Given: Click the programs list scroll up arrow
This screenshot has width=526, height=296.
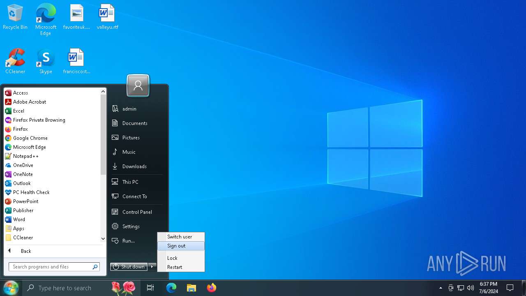Looking at the screenshot, I should [103, 92].
